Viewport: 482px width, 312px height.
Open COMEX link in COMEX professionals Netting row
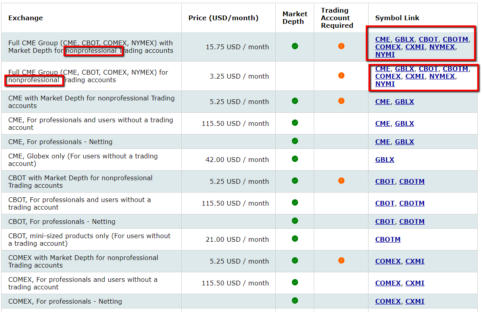tap(388, 301)
